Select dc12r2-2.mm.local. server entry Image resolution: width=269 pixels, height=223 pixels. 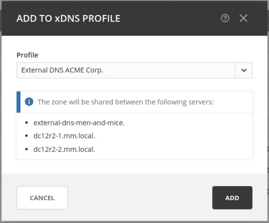click(x=64, y=149)
